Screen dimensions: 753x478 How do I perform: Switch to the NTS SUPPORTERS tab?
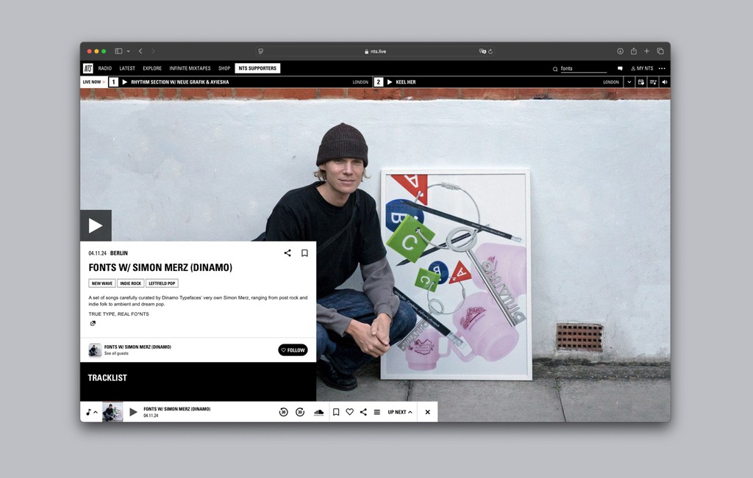[257, 68]
